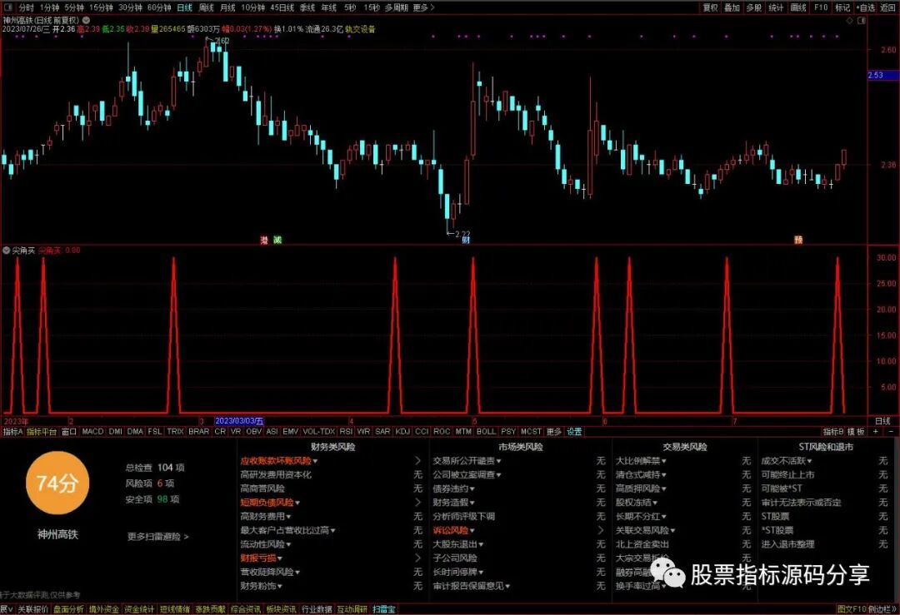Switch to 周线 weekly period

(x=206, y=7)
